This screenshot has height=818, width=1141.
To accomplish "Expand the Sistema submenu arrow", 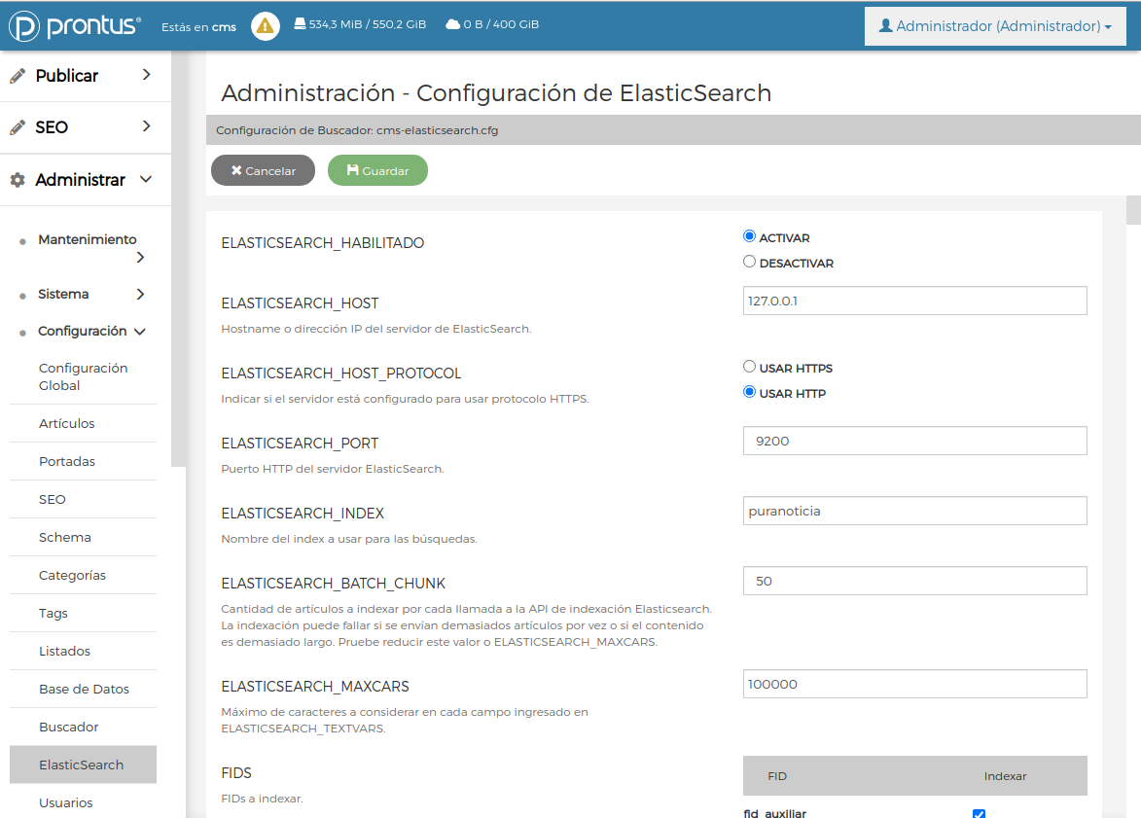I will pos(140,294).
